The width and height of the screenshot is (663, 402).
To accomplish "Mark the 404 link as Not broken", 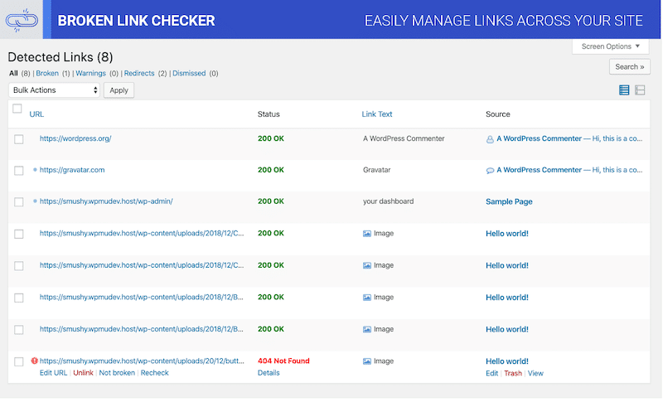I will coord(117,373).
